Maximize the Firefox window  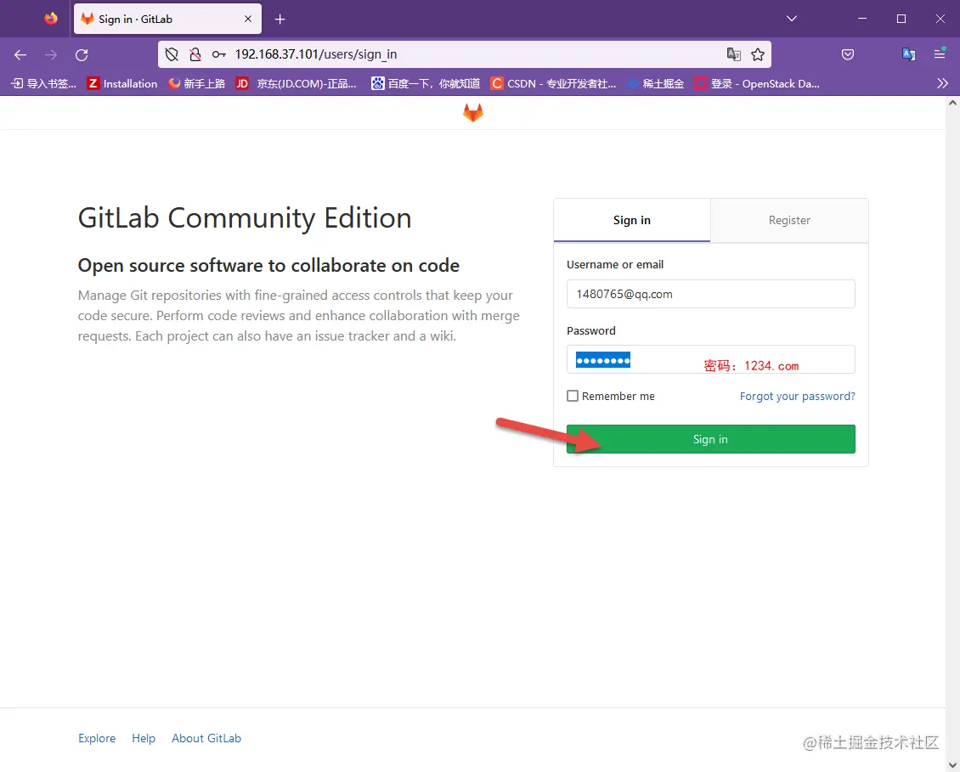point(901,19)
